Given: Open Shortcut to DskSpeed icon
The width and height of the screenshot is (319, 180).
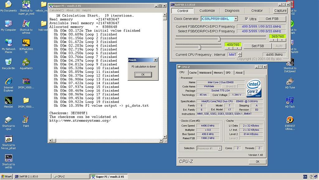Looking at the screenshot, I should click(290, 65).
